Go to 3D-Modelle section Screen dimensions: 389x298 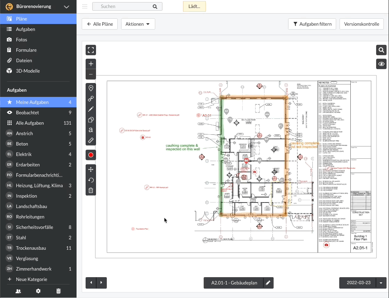28,71
